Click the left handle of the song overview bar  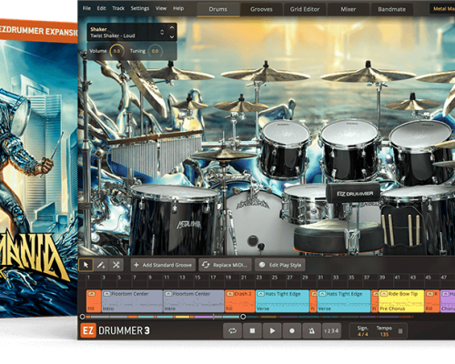click(x=82, y=317)
